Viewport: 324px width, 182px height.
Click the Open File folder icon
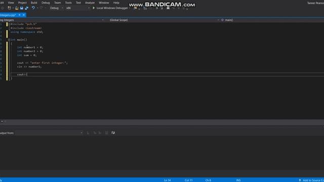(17, 8)
